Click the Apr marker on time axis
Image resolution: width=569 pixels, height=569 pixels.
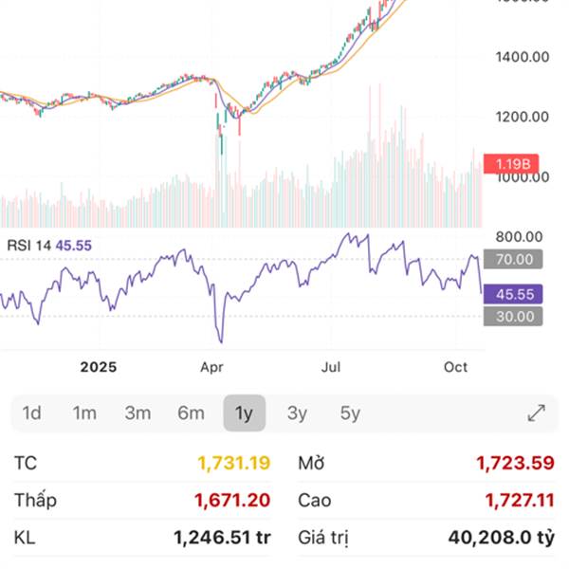coord(212,367)
